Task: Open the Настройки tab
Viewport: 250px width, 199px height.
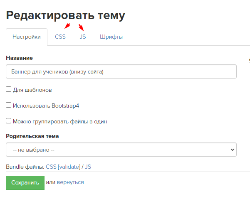Action: point(27,37)
